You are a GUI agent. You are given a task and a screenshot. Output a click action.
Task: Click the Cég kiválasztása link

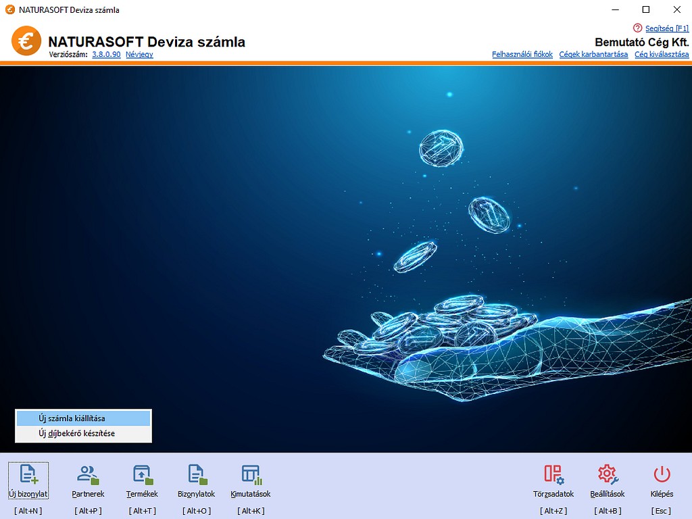[x=662, y=55]
